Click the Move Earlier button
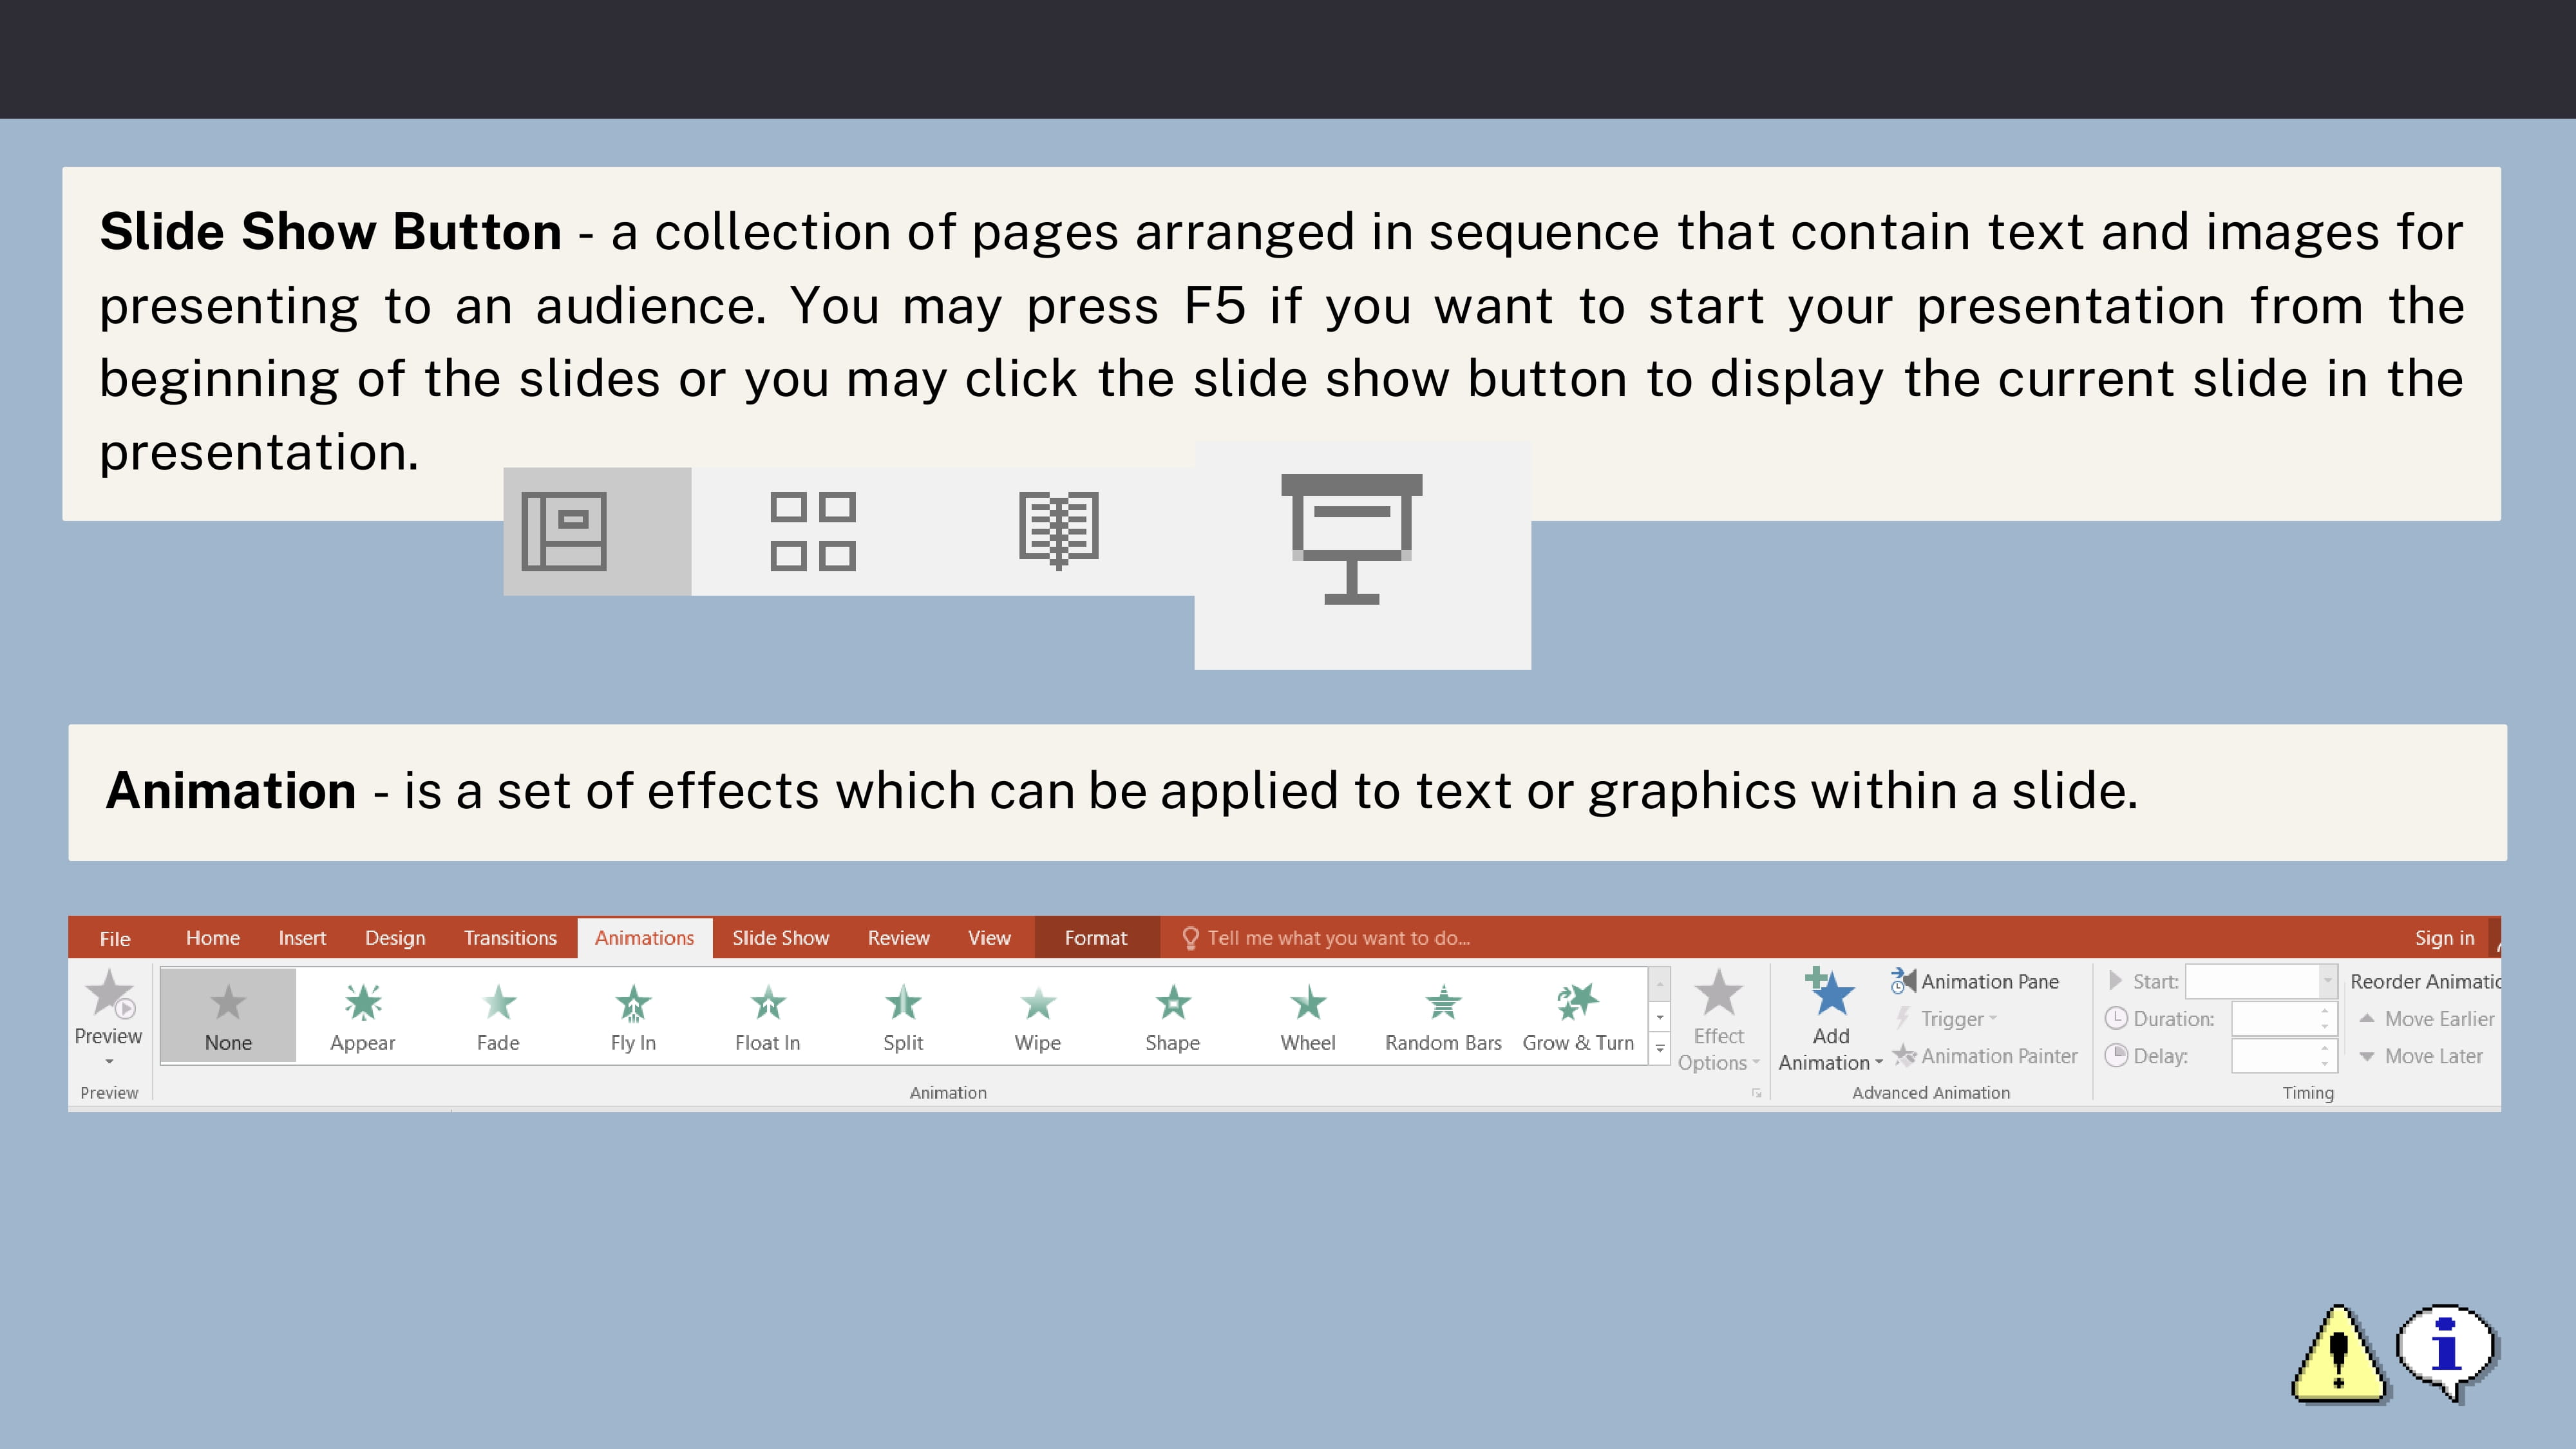The image size is (2576, 1449). [x=2427, y=1019]
